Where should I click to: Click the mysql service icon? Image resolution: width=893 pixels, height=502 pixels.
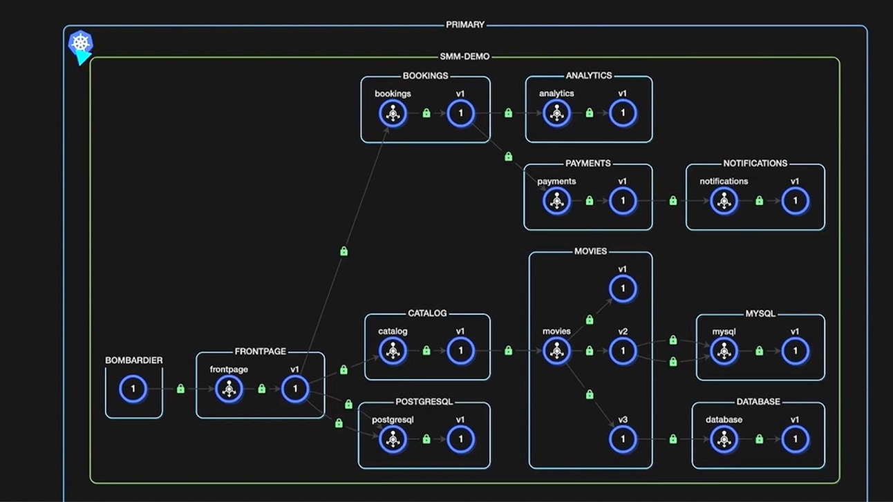724,350
